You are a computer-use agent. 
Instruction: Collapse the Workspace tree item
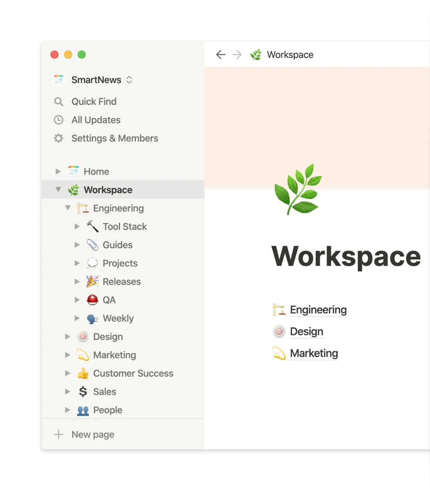(x=58, y=190)
